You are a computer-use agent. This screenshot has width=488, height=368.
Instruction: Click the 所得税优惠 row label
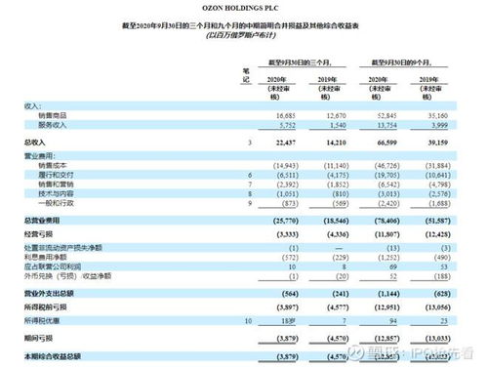point(42,321)
